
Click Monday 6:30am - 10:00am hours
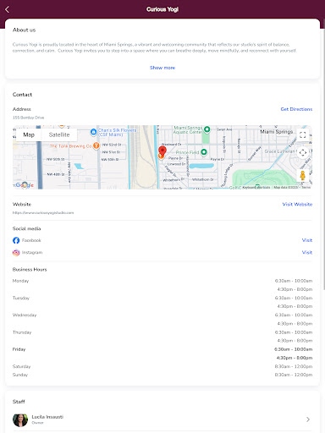(294, 281)
